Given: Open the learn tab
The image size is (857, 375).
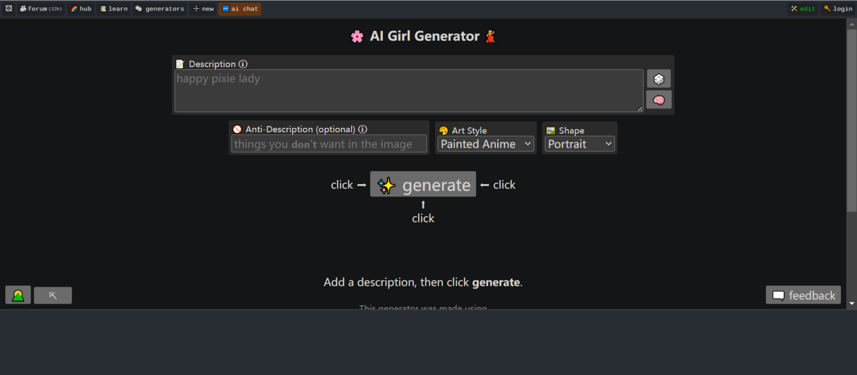Looking at the screenshot, I should pos(114,9).
